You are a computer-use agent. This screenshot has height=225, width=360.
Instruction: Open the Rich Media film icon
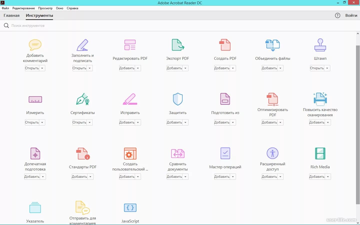pos(320,153)
